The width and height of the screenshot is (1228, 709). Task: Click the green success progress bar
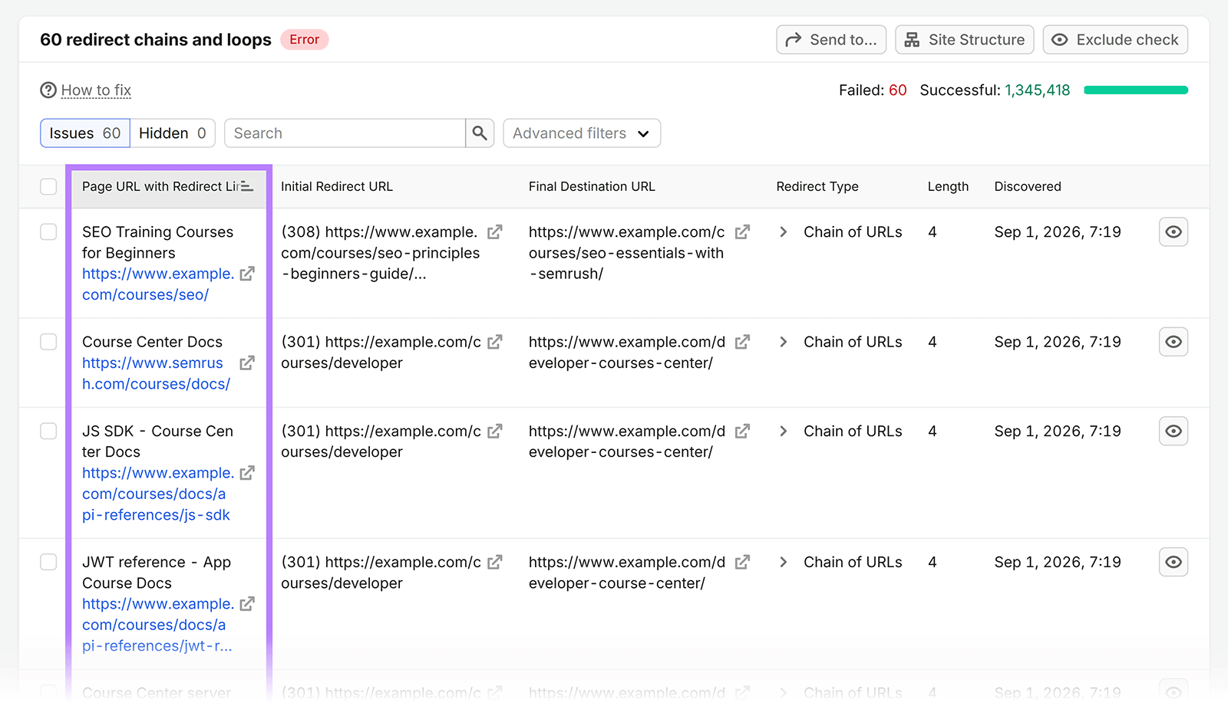pos(1136,90)
